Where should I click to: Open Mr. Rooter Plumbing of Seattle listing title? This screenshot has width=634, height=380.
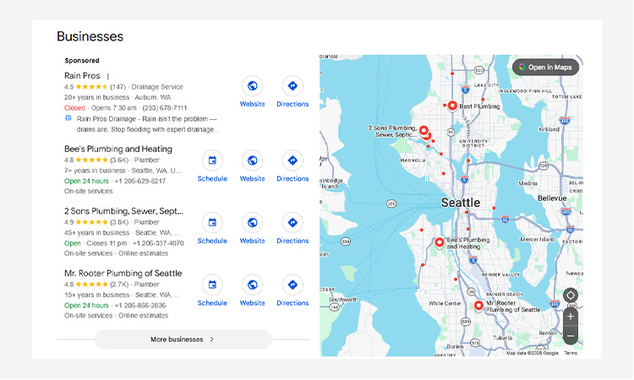click(123, 274)
